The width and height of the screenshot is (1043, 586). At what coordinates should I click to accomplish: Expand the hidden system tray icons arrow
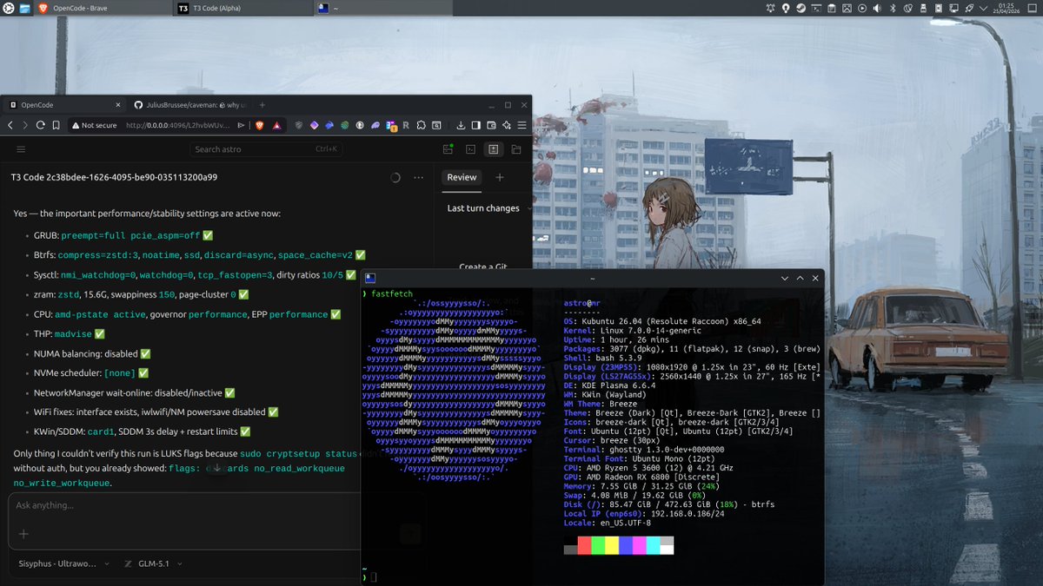pos(983,9)
